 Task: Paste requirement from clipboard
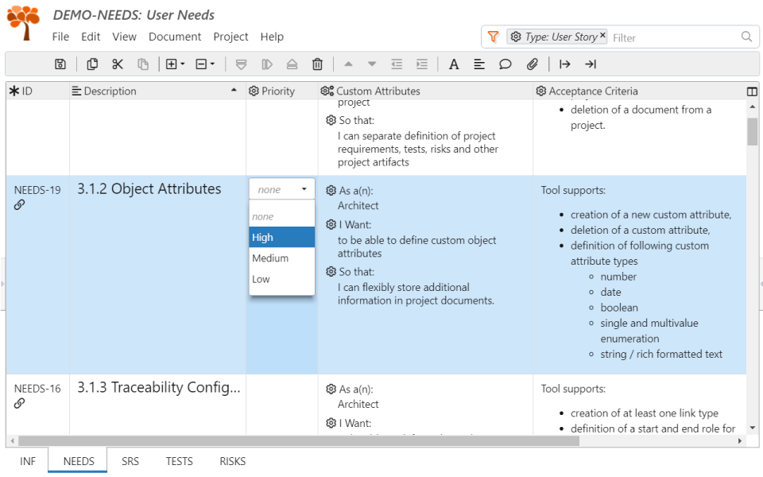click(x=144, y=64)
